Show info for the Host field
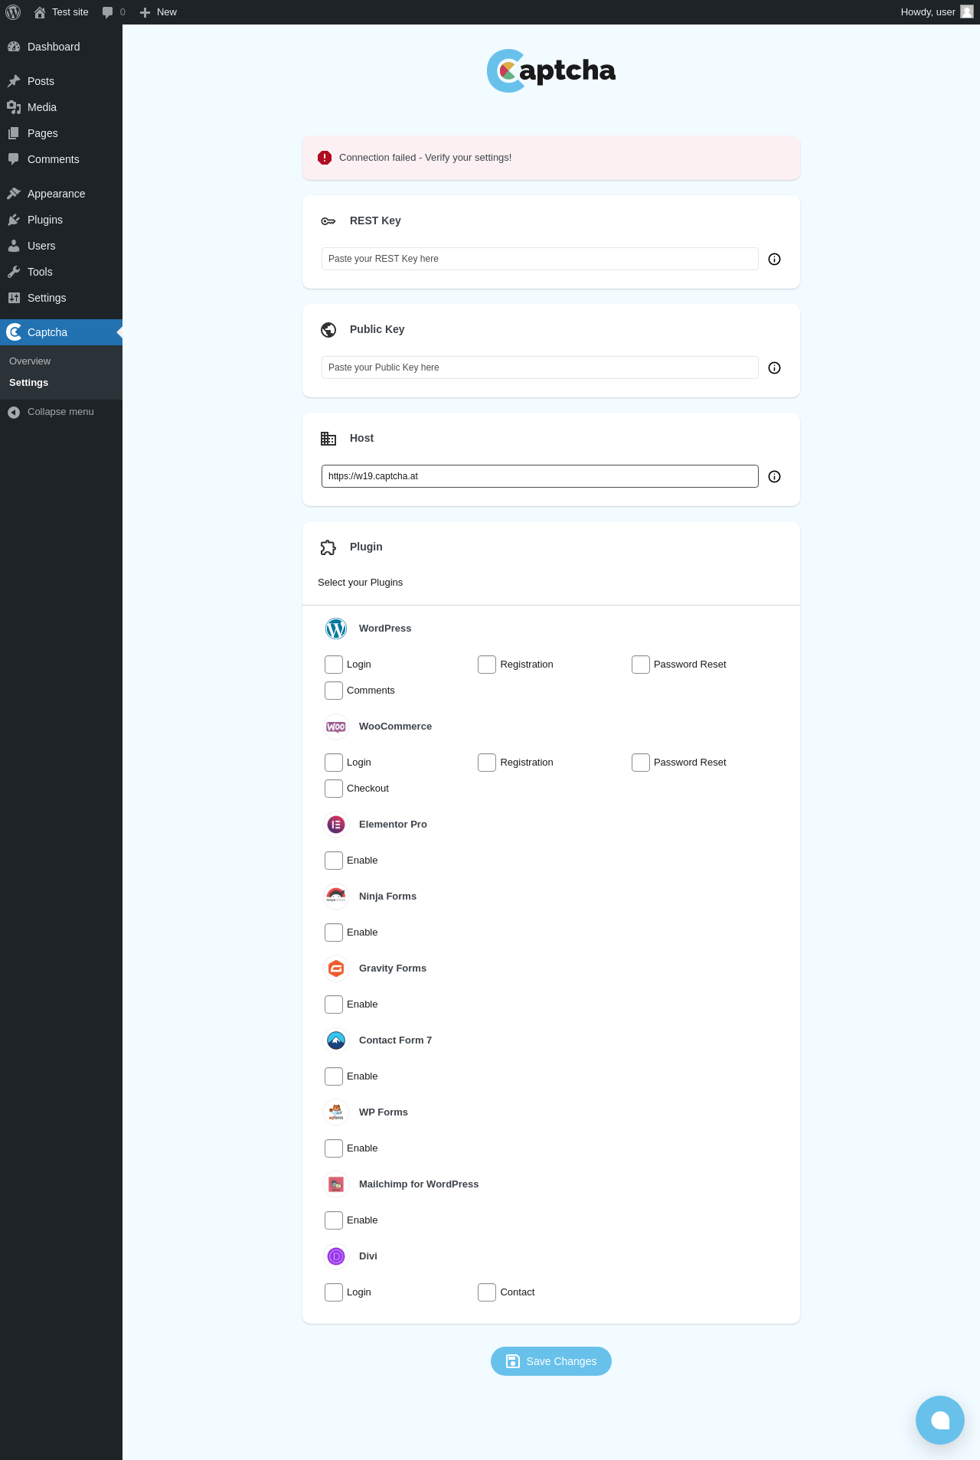This screenshot has width=980, height=1460. (x=775, y=477)
